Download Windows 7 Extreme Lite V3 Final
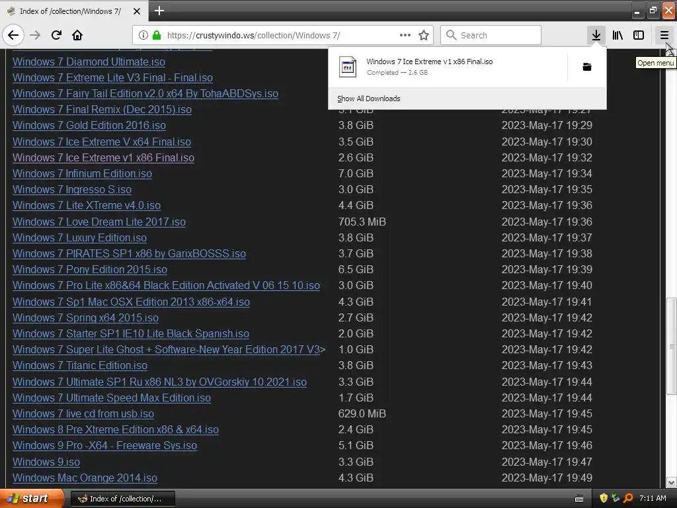Screen dimensions: 677x508 [x=112, y=78]
